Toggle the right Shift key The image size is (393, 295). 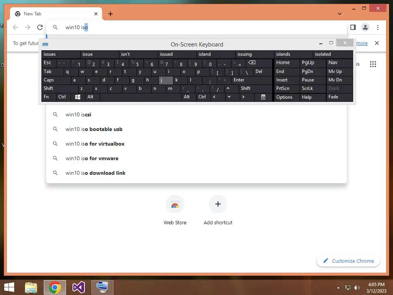[255, 88]
